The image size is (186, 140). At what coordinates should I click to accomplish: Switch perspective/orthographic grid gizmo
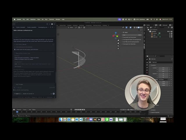click(x=118, y=49)
